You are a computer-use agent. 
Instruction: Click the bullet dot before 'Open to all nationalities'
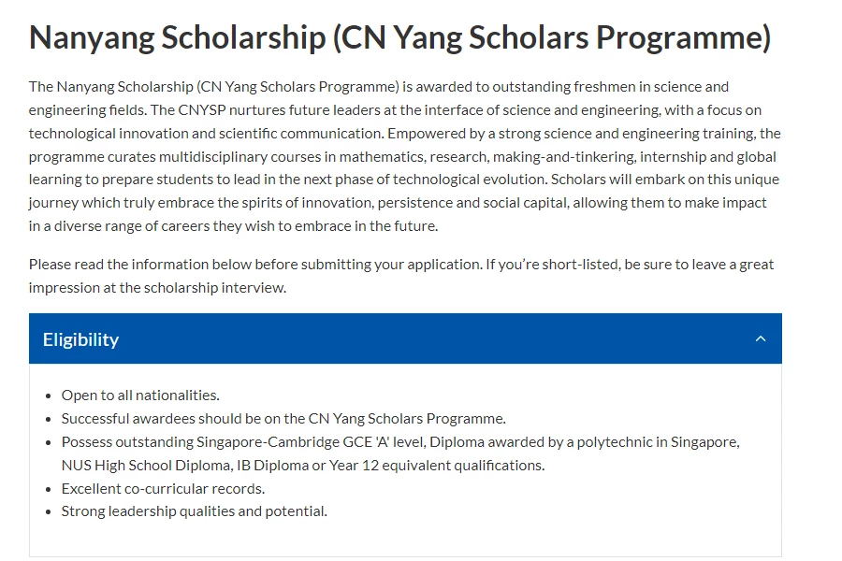point(49,396)
